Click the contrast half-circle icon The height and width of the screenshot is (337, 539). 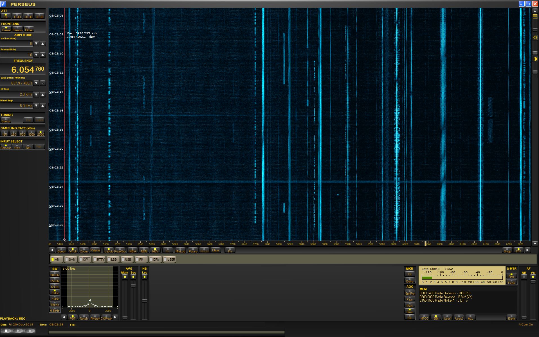click(x=535, y=59)
